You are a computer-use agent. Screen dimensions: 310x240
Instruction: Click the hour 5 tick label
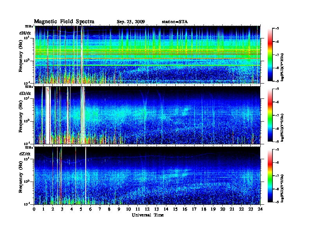tap(81, 209)
